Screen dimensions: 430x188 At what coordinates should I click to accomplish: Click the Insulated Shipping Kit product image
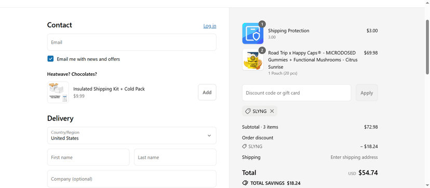(x=58, y=92)
